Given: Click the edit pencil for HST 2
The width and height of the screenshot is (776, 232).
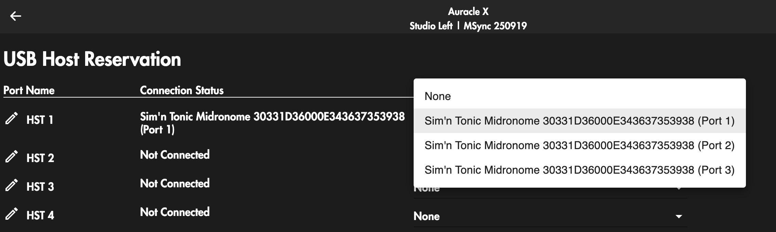Looking at the screenshot, I should (11, 157).
